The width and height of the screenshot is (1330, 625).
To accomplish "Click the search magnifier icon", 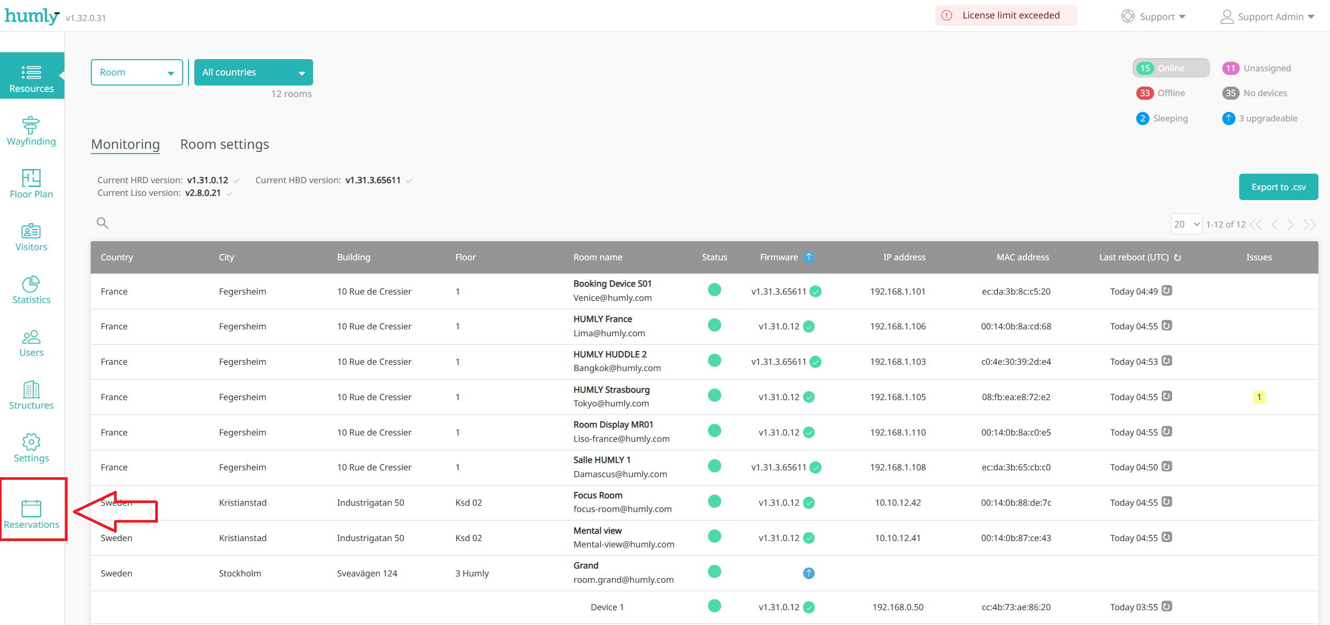I will coord(102,223).
